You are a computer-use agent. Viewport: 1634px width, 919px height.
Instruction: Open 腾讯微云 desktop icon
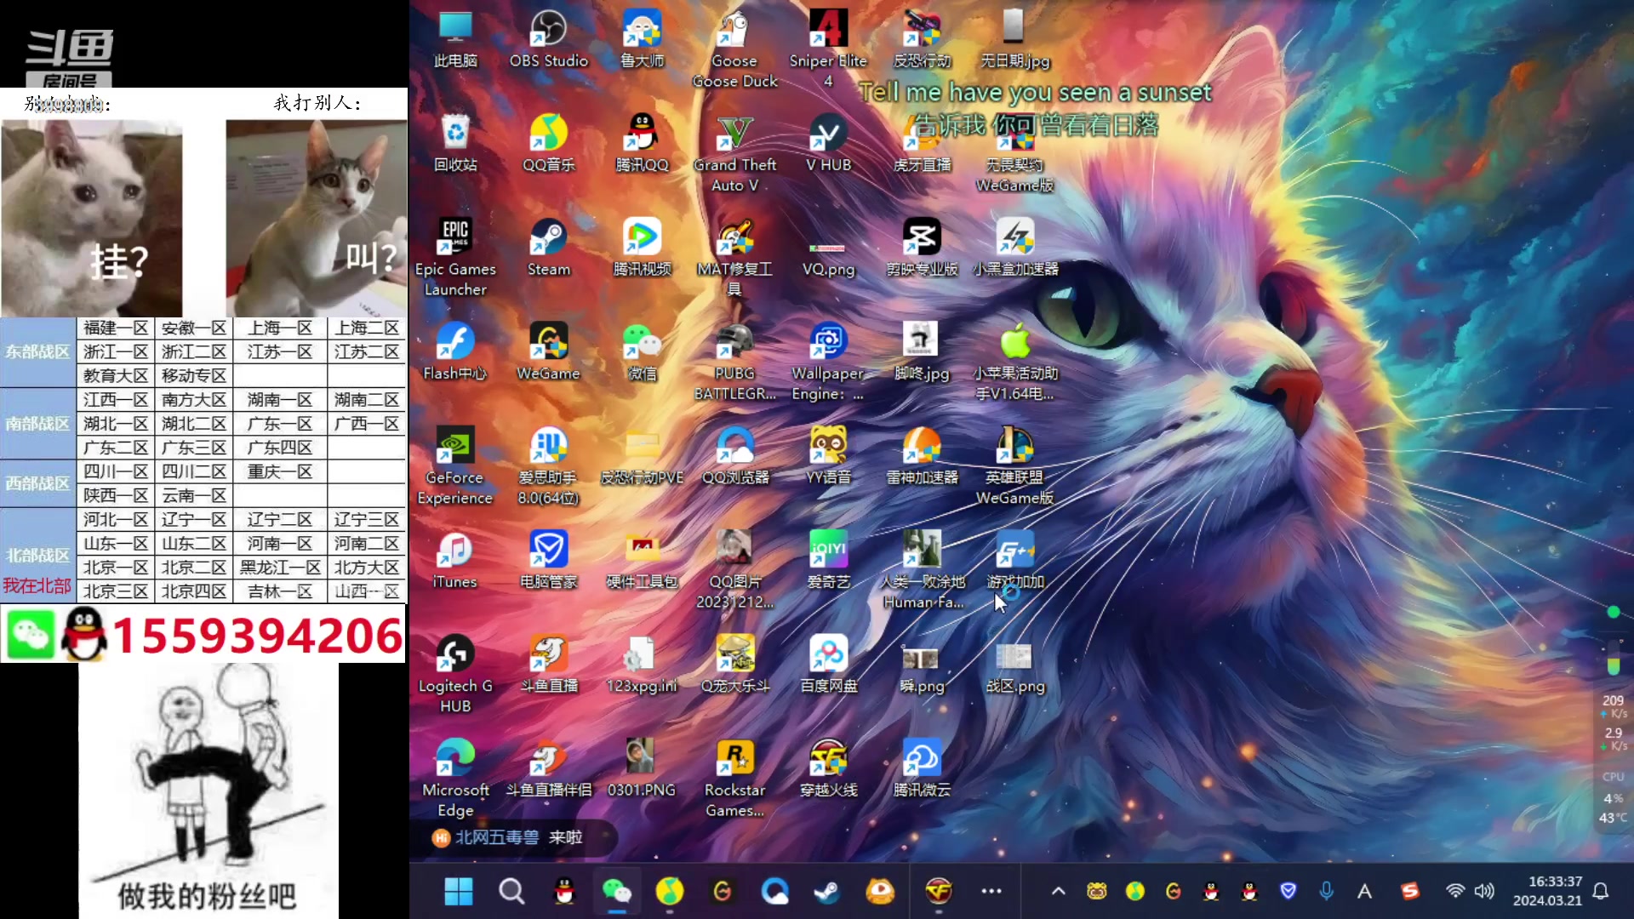922,768
